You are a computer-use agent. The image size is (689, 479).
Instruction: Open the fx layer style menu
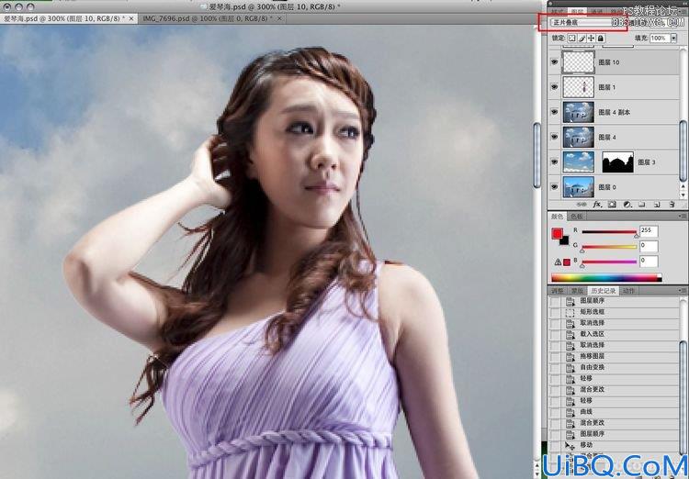(597, 205)
